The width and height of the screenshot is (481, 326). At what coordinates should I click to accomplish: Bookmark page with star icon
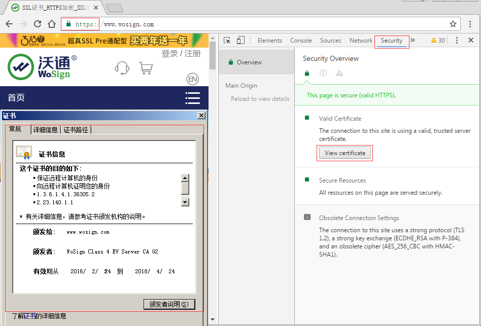tap(453, 24)
